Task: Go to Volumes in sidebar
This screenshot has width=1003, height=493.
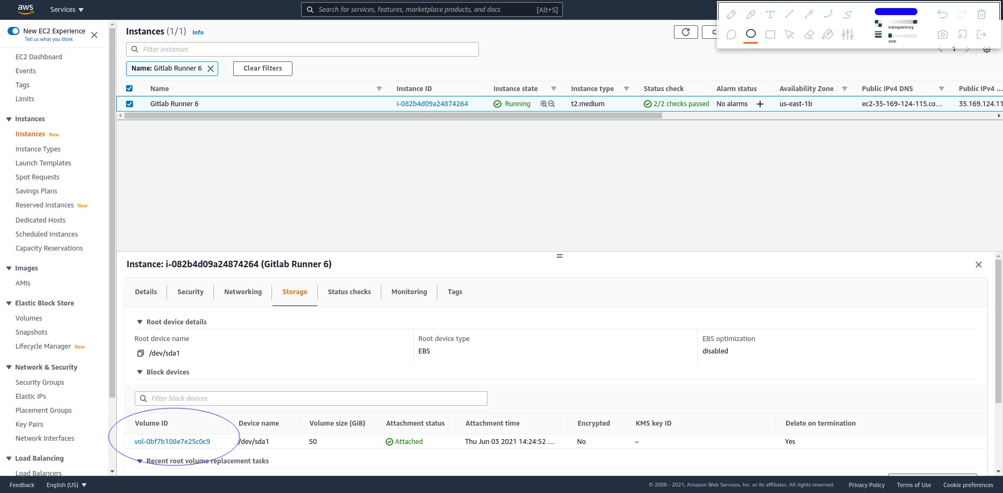Action: pyautogui.click(x=29, y=318)
